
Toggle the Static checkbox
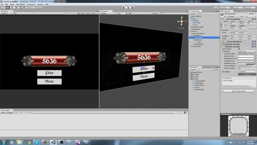pos(248,14)
